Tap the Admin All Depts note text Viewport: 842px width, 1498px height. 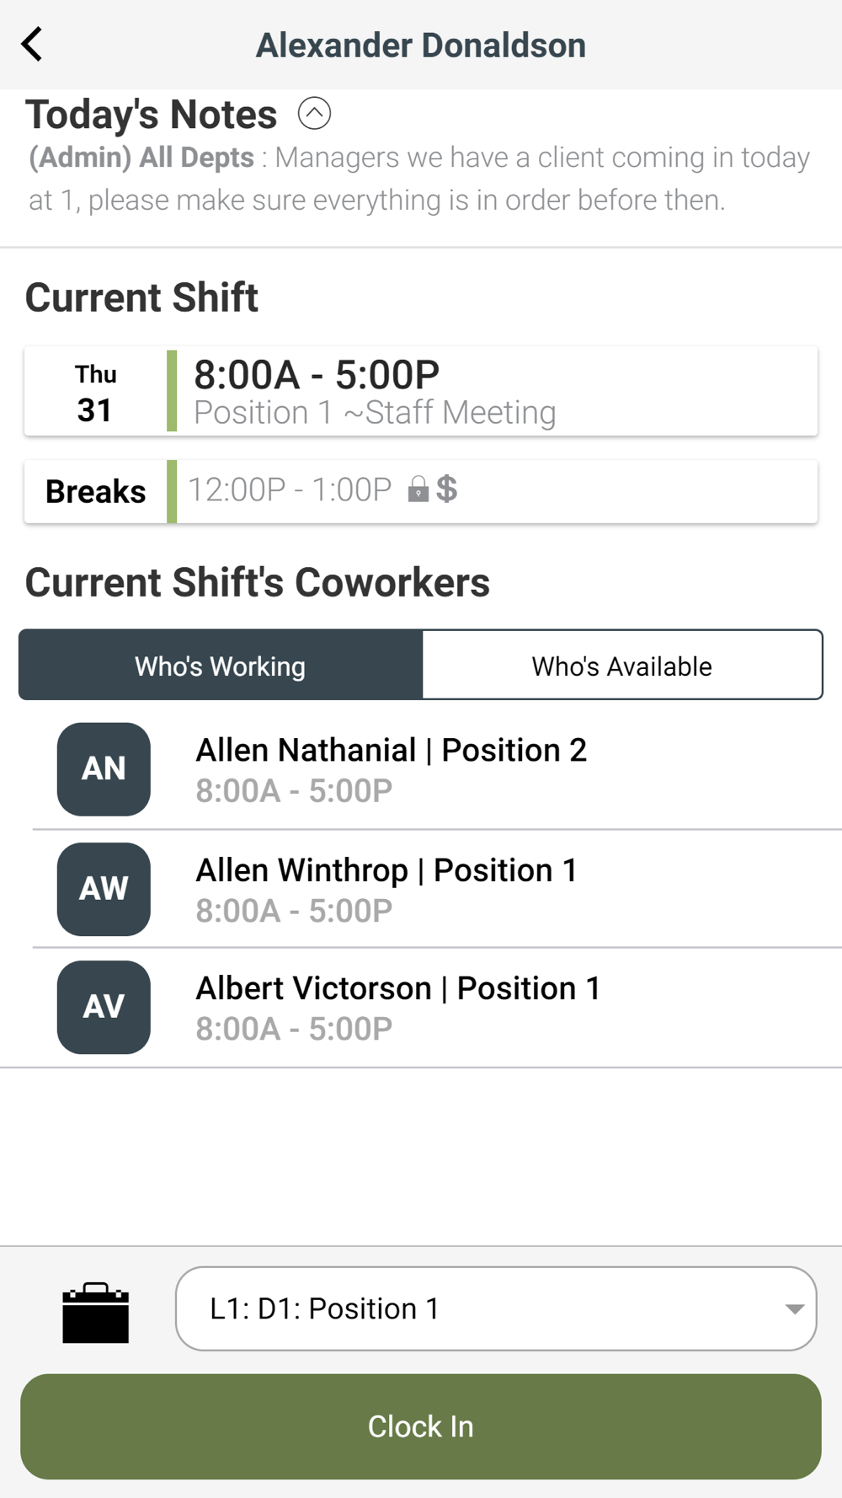pos(419,179)
